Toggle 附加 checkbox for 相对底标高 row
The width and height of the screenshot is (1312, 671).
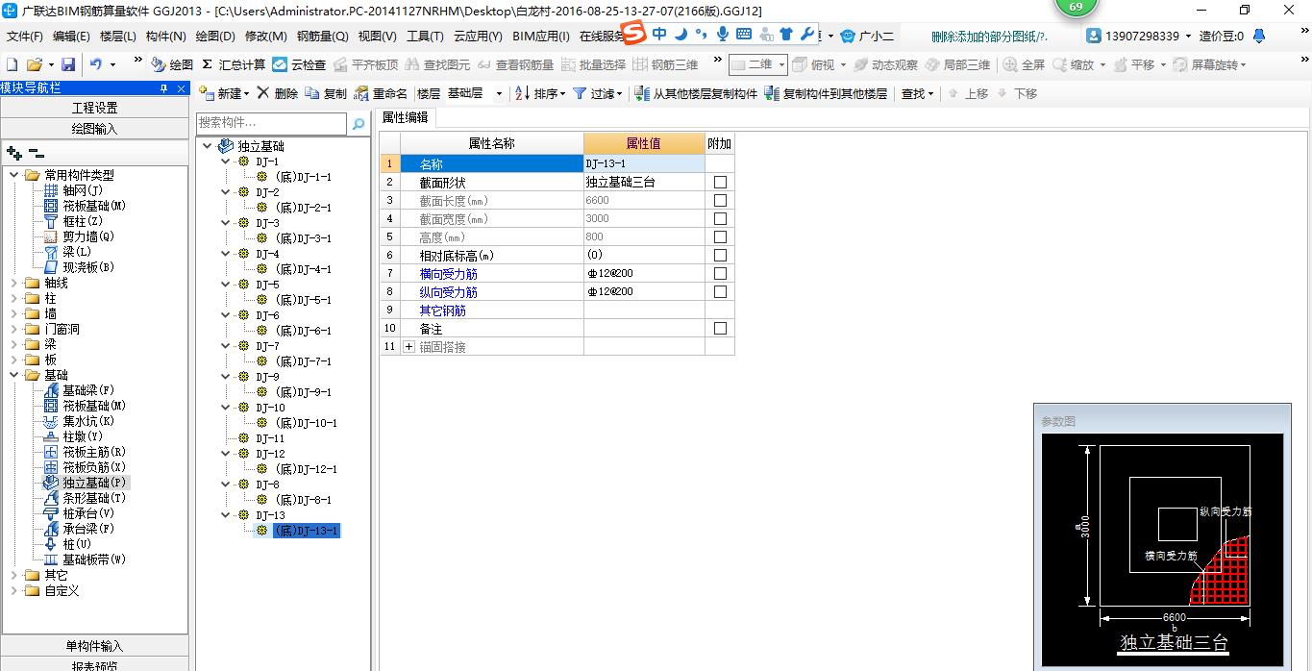[x=720, y=255]
